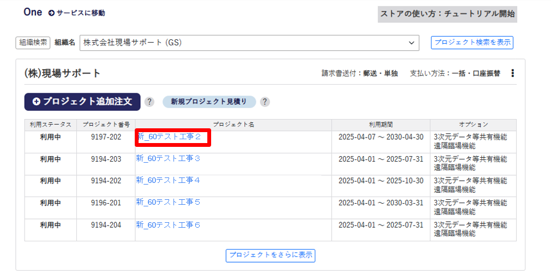This screenshot has height=279, width=551.
Task: Open project 新_60テスト工事５
Action: (168, 203)
